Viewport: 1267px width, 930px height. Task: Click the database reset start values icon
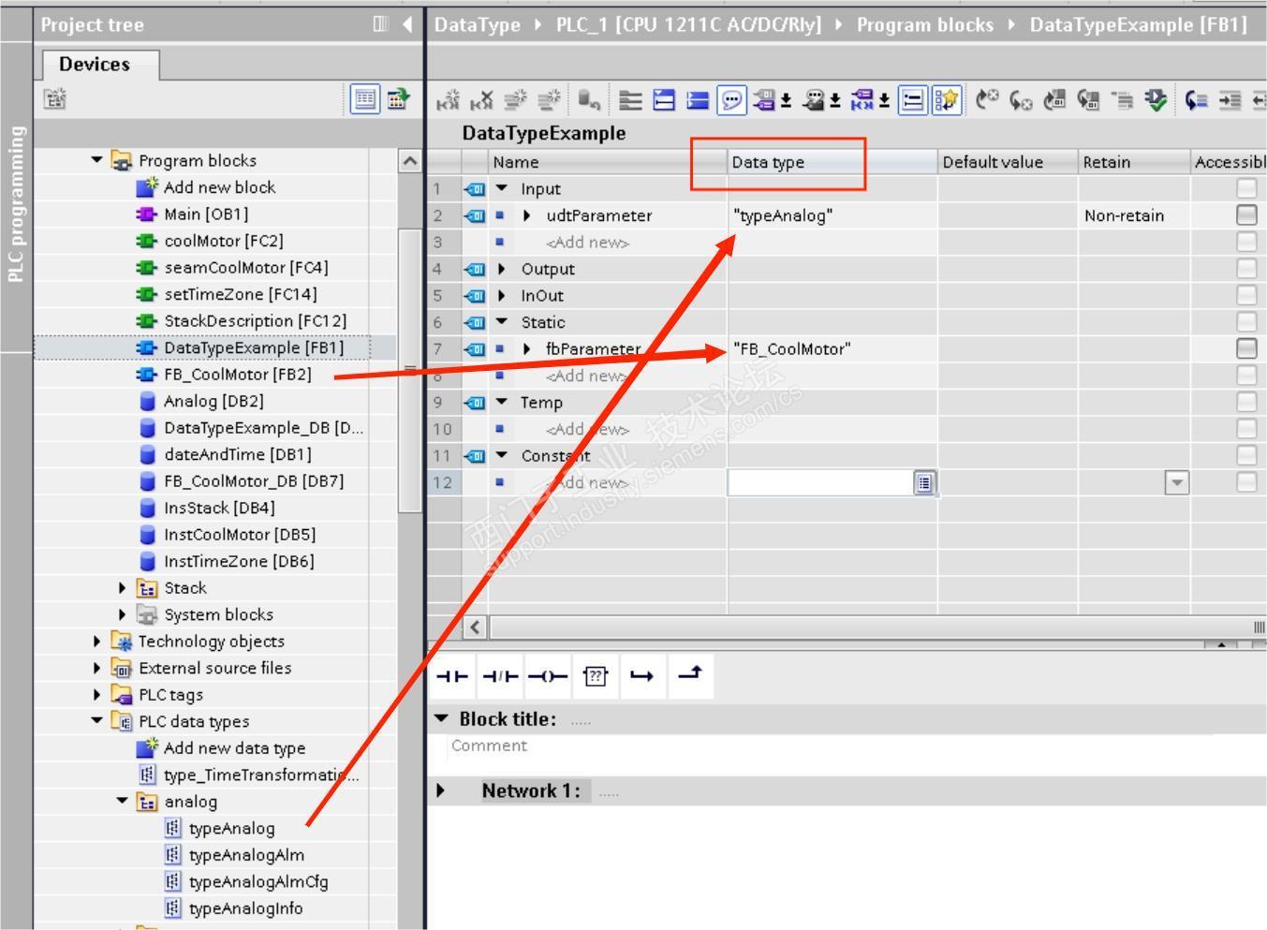pos(588,100)
